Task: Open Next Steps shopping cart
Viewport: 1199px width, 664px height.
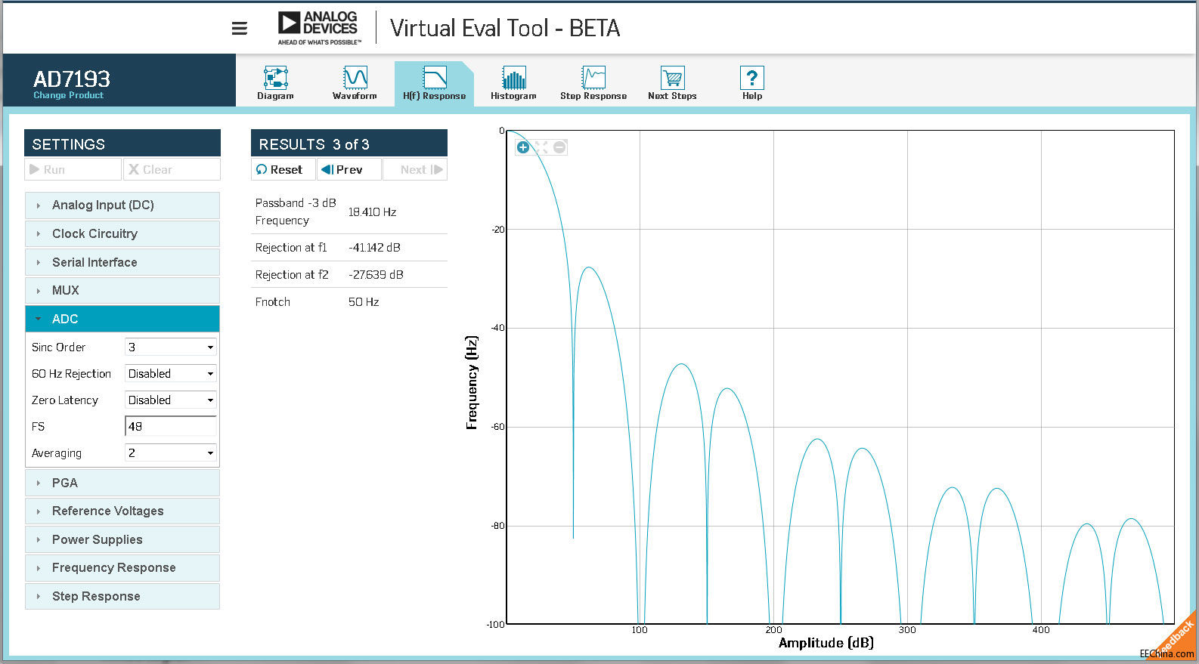Action: (x=672, y=83)
